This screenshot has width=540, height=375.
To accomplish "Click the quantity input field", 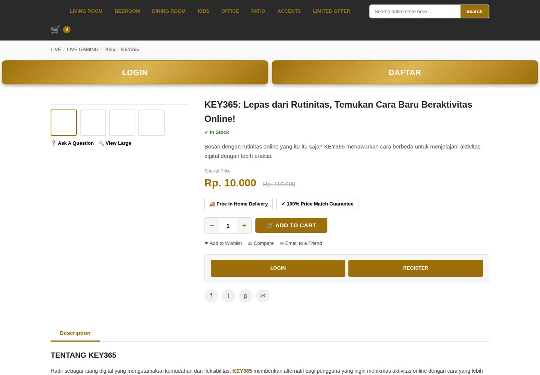I will [x=228, y=225].
